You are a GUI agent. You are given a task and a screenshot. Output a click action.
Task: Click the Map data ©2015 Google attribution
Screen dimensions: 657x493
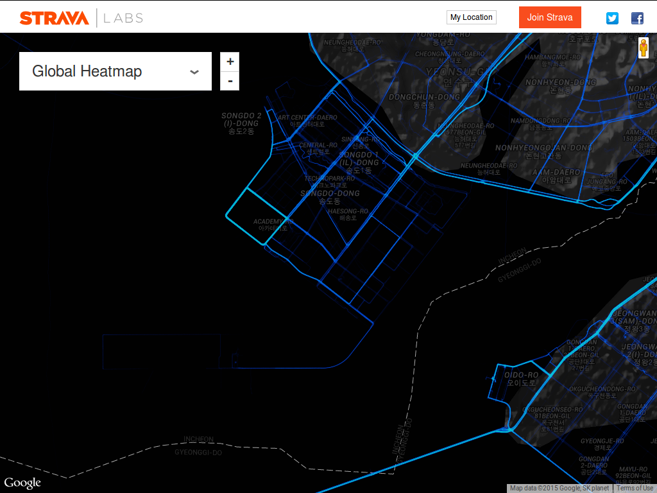pyautogui.click(x=559, y=489)
